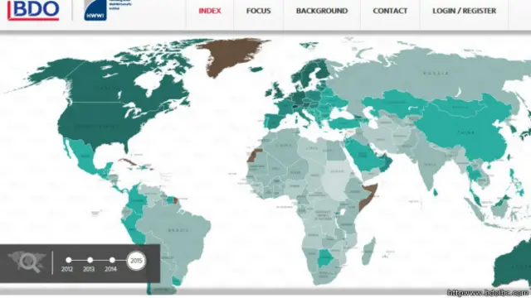The width and height of the screenshot is (531, 298).
Task: Click Colombia on the map
Action: click(x=137, y=199)
